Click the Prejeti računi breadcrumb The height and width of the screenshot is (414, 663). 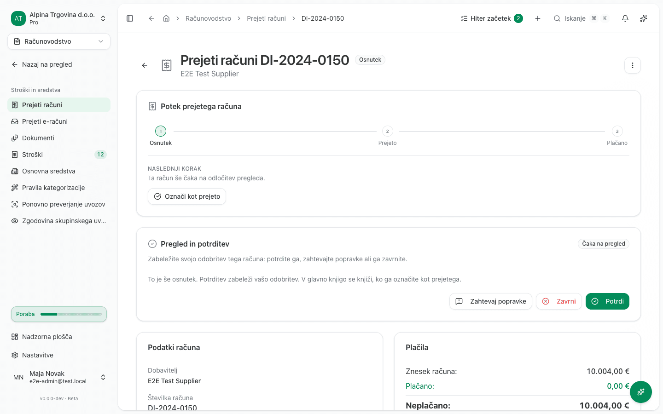click(266, 18)
